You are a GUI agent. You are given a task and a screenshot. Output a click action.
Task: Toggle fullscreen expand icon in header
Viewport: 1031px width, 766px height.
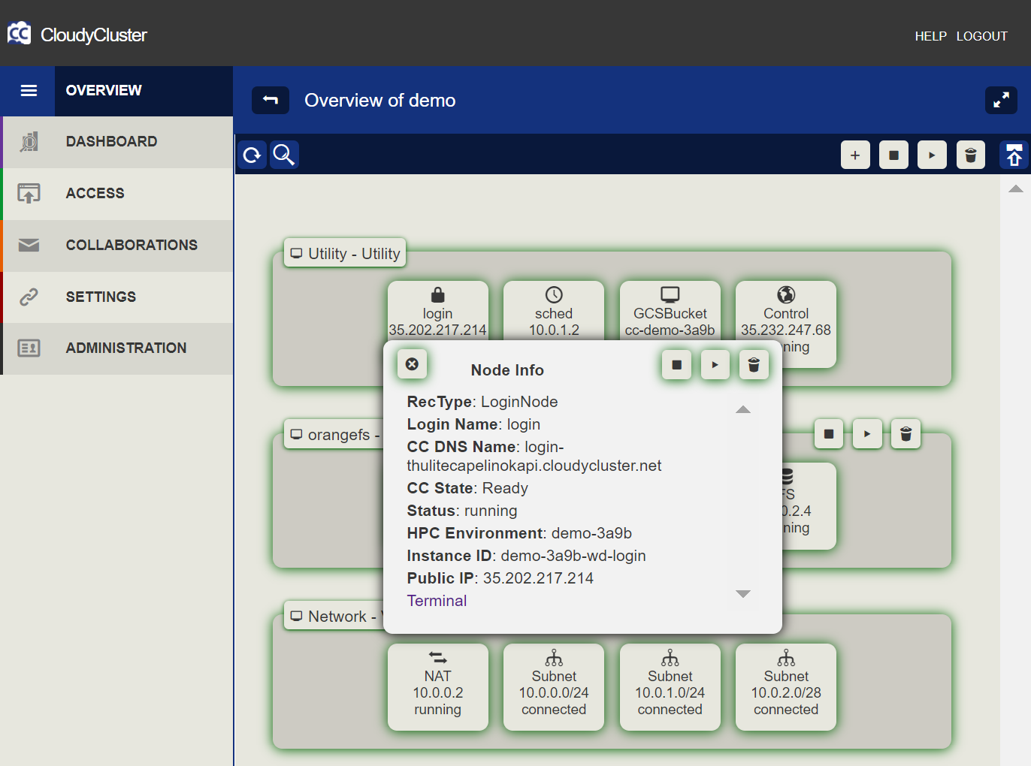(x=1001, y=100)
